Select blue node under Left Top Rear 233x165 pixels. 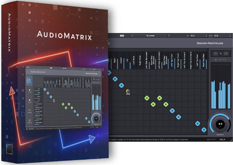click(x=198, y=124)
